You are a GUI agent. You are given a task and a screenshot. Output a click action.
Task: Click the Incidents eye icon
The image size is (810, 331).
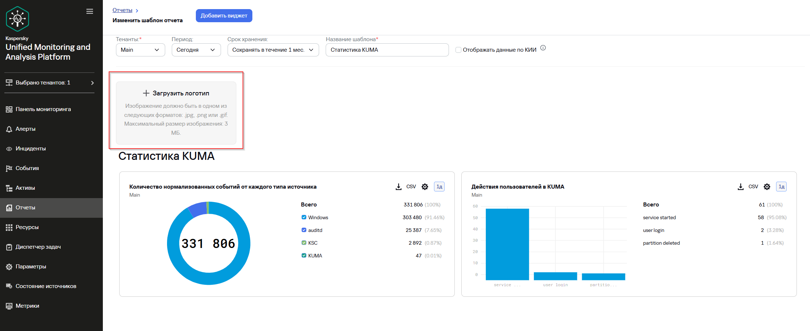coord(9,149)
